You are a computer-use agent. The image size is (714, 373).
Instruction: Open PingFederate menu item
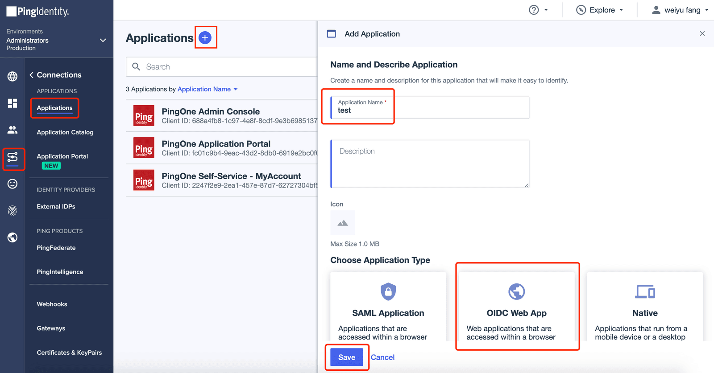(x=56, y=248)
